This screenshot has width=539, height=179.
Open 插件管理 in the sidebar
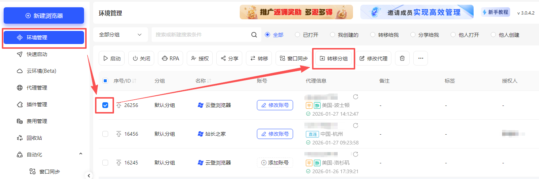point(37,104)
